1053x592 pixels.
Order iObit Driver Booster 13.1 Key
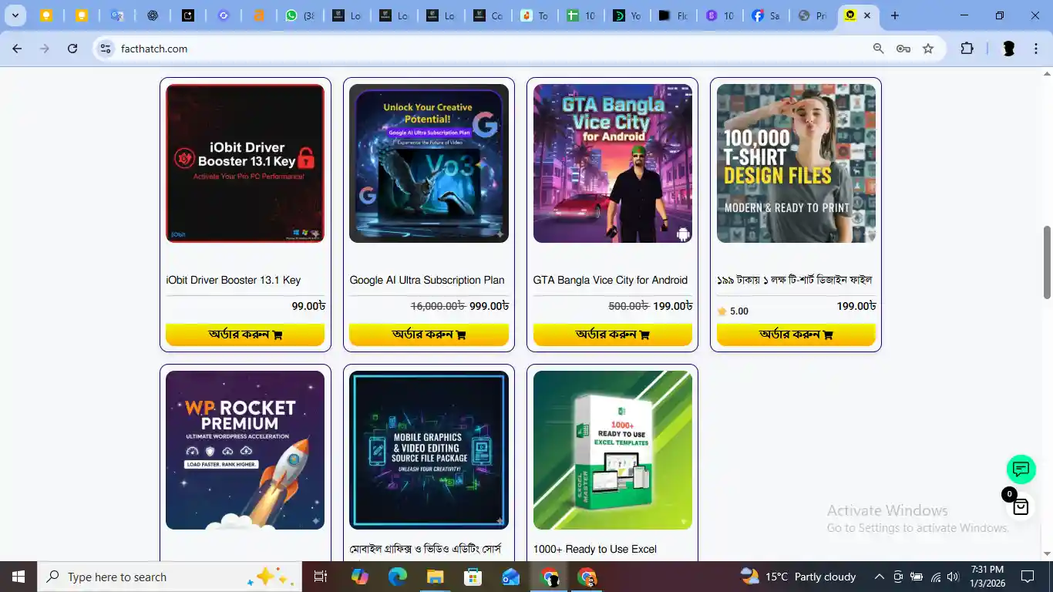tap(245, 335)
